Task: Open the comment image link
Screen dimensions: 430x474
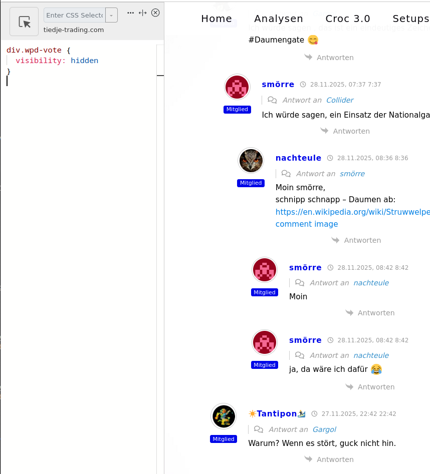Action: [x=307, y=224]
